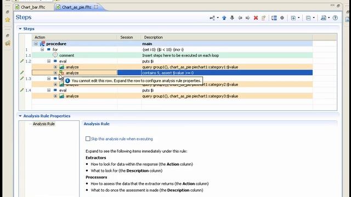This screenshot has width=351, height=197.
Task: Click the pencil marker beside step 1.2
Action: pos(22,61)
